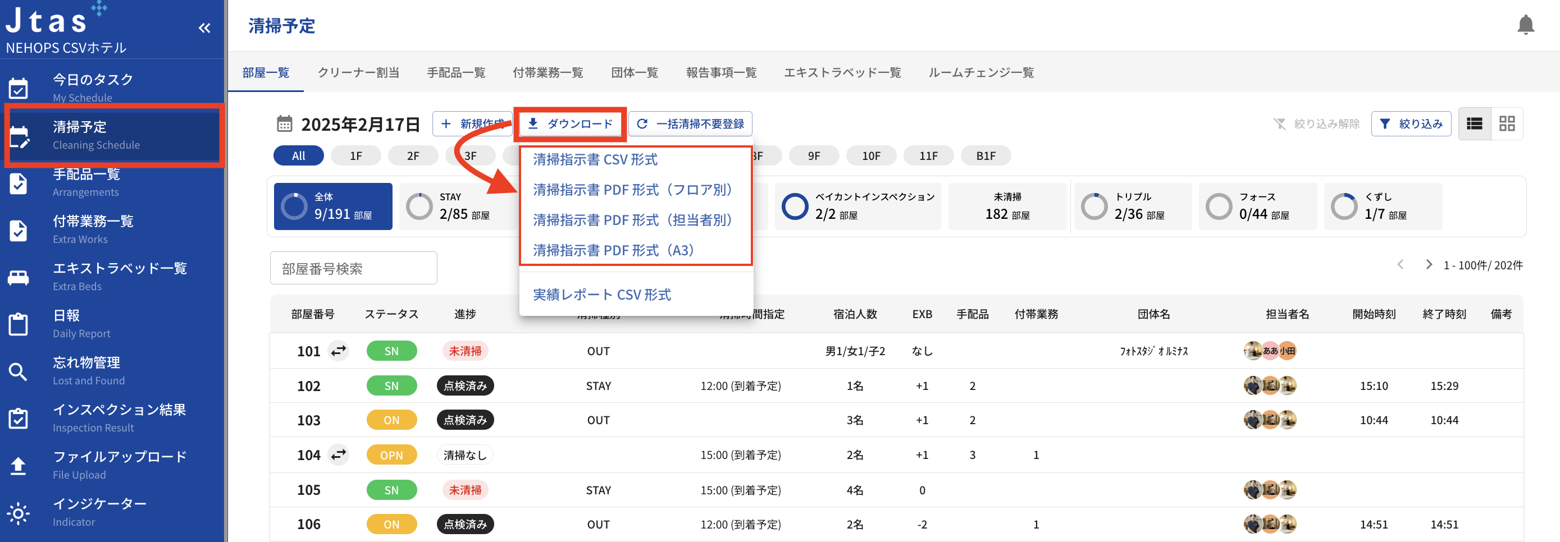
Task: Open Indicator sun icon in sidebar
Action: click(x=18, y=513)
